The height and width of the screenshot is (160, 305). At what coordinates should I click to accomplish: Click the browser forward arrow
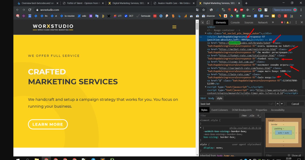click(24, 10)
